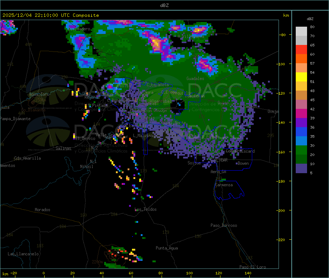
Task: Select the red 65-60 dBZ legend swatch
Action: coord(301,49)
